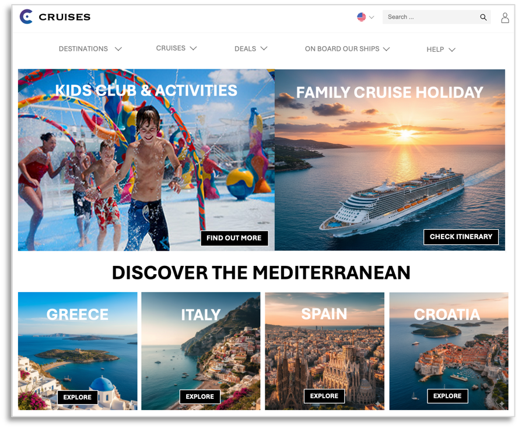This screenshot has width=522, height=431.
Task: Explore the Greece destination
Action: tap(77, 397)
